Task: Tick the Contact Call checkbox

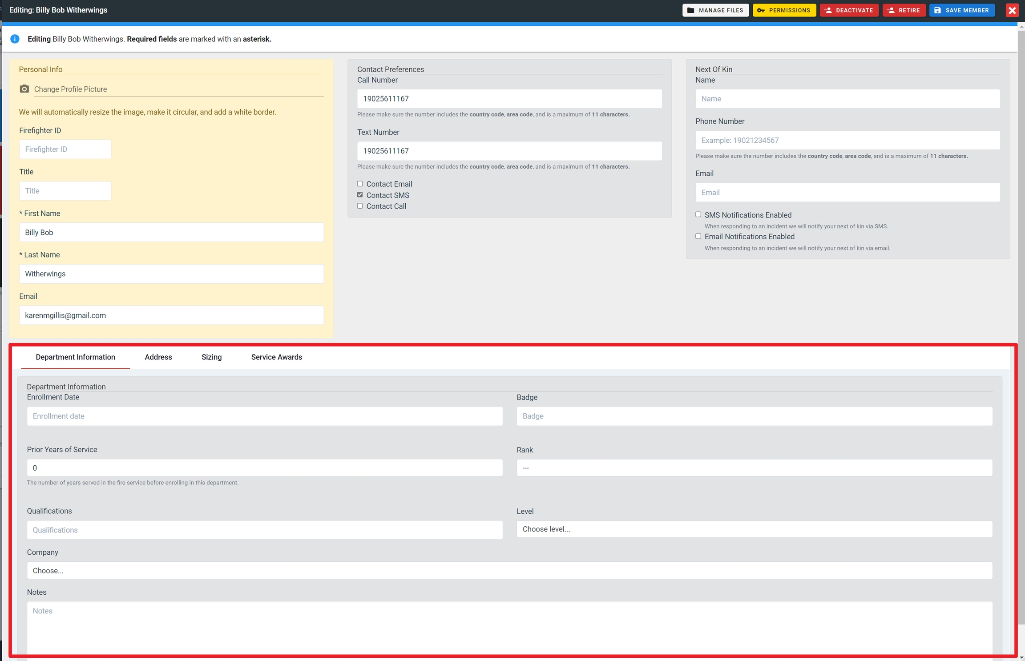Action: coord(360,206)
